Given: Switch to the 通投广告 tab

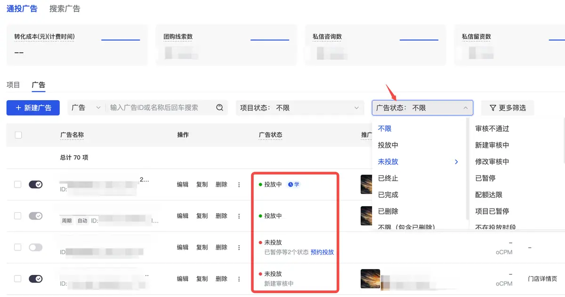Looking at the screenshot, I should point(22,8).
